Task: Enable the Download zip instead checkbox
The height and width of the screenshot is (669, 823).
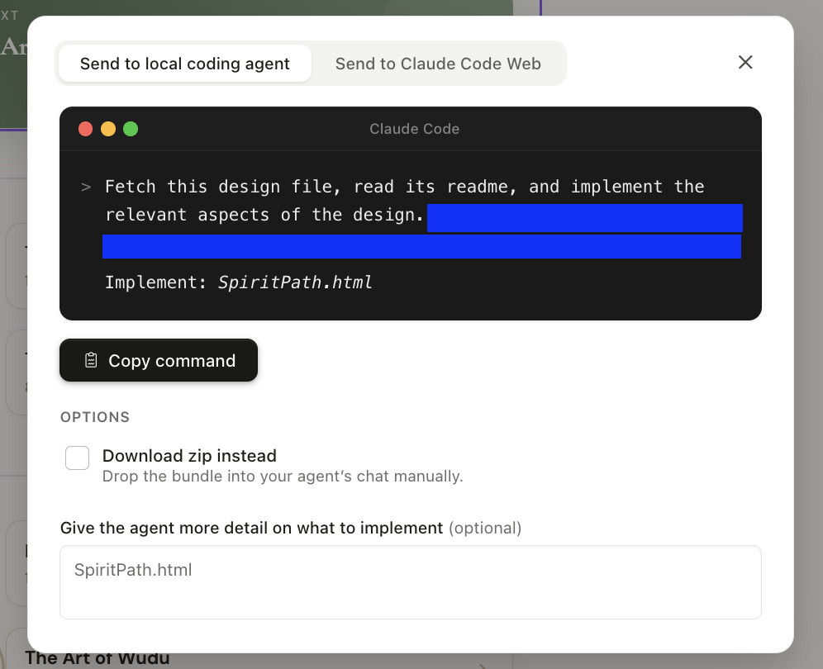Action: pyautogui.click(x=78, y=458)
